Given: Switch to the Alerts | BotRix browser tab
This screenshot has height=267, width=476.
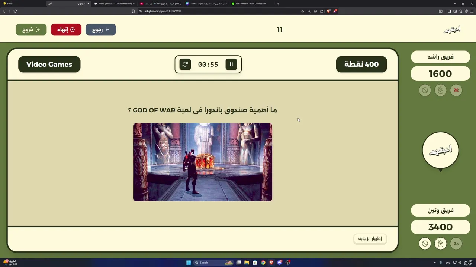Looking at the screenshot, I should (x=114, y=4).
